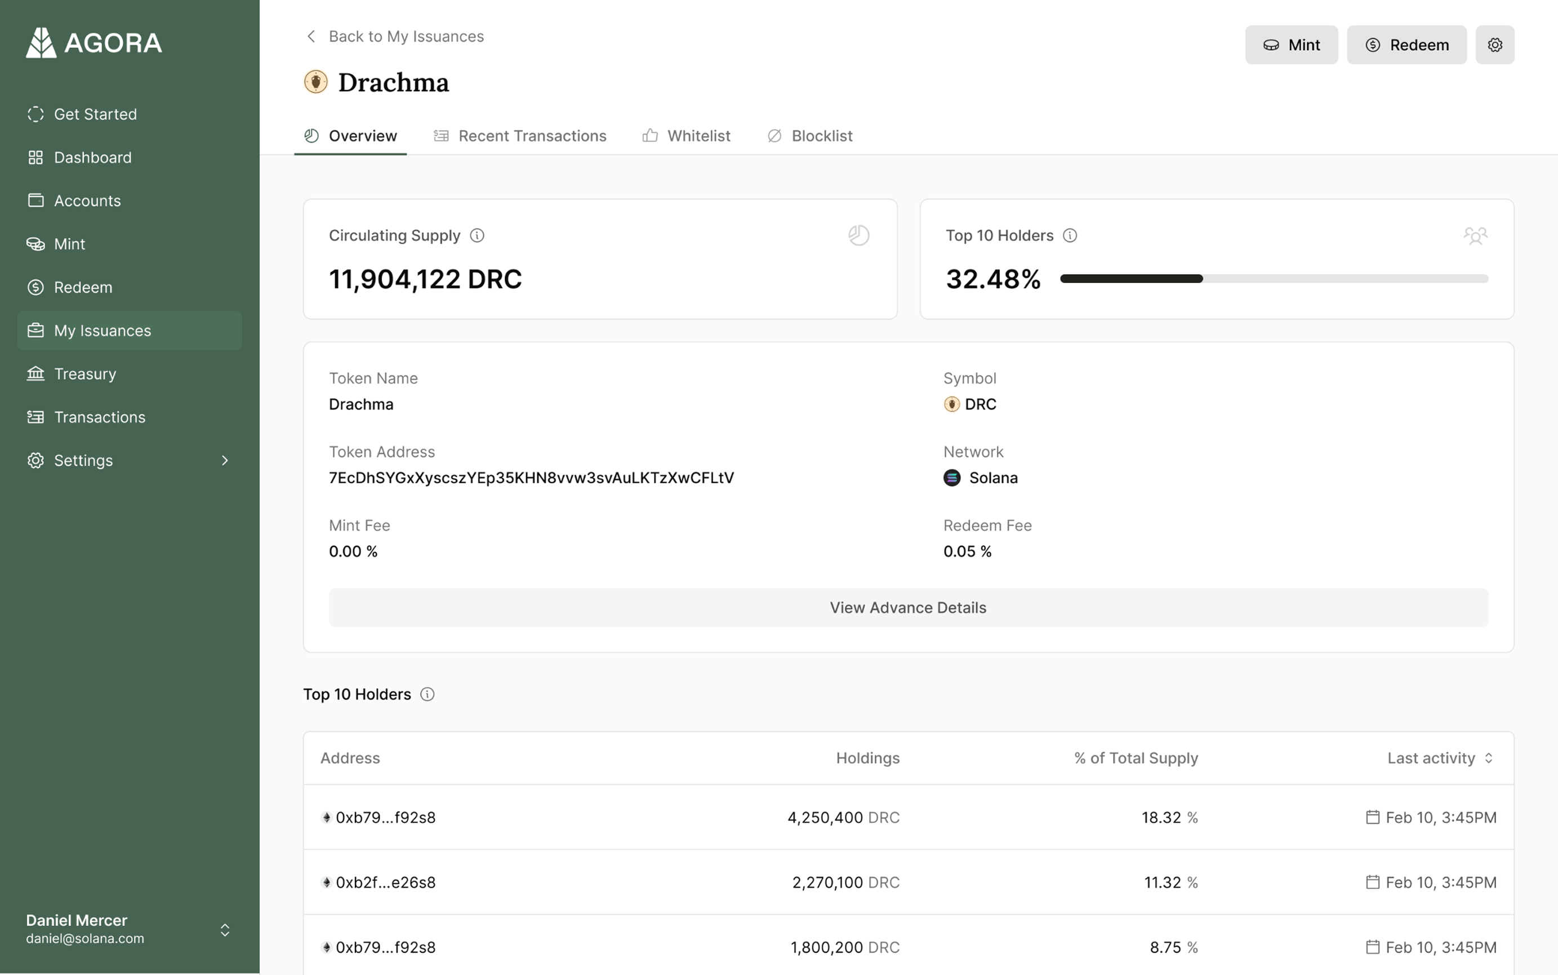The image size is (1558, 975).
Task: Sort by Last activity using the column chevron
Action: coord(1490,758)
